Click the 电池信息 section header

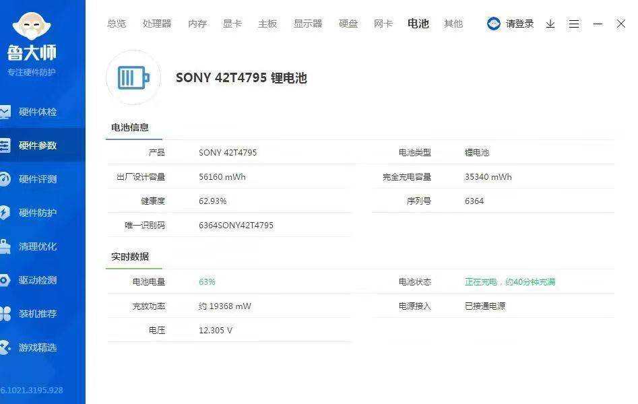tap(130, 128)
